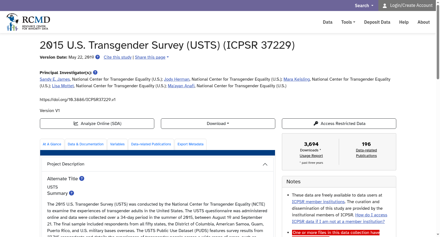Screen dimensions: 440x237
Task: Open the Deposit Data page
Action: (x=377, y=22)
